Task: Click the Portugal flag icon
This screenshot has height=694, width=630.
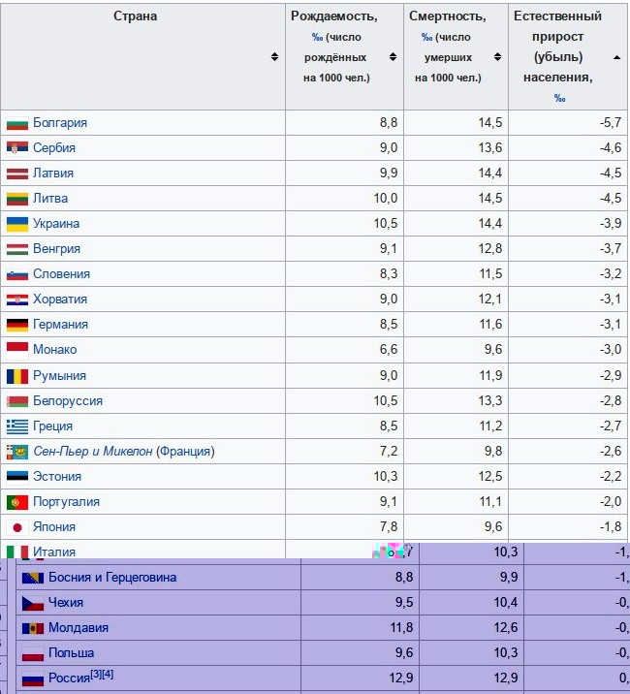Action: pos(16,502)
